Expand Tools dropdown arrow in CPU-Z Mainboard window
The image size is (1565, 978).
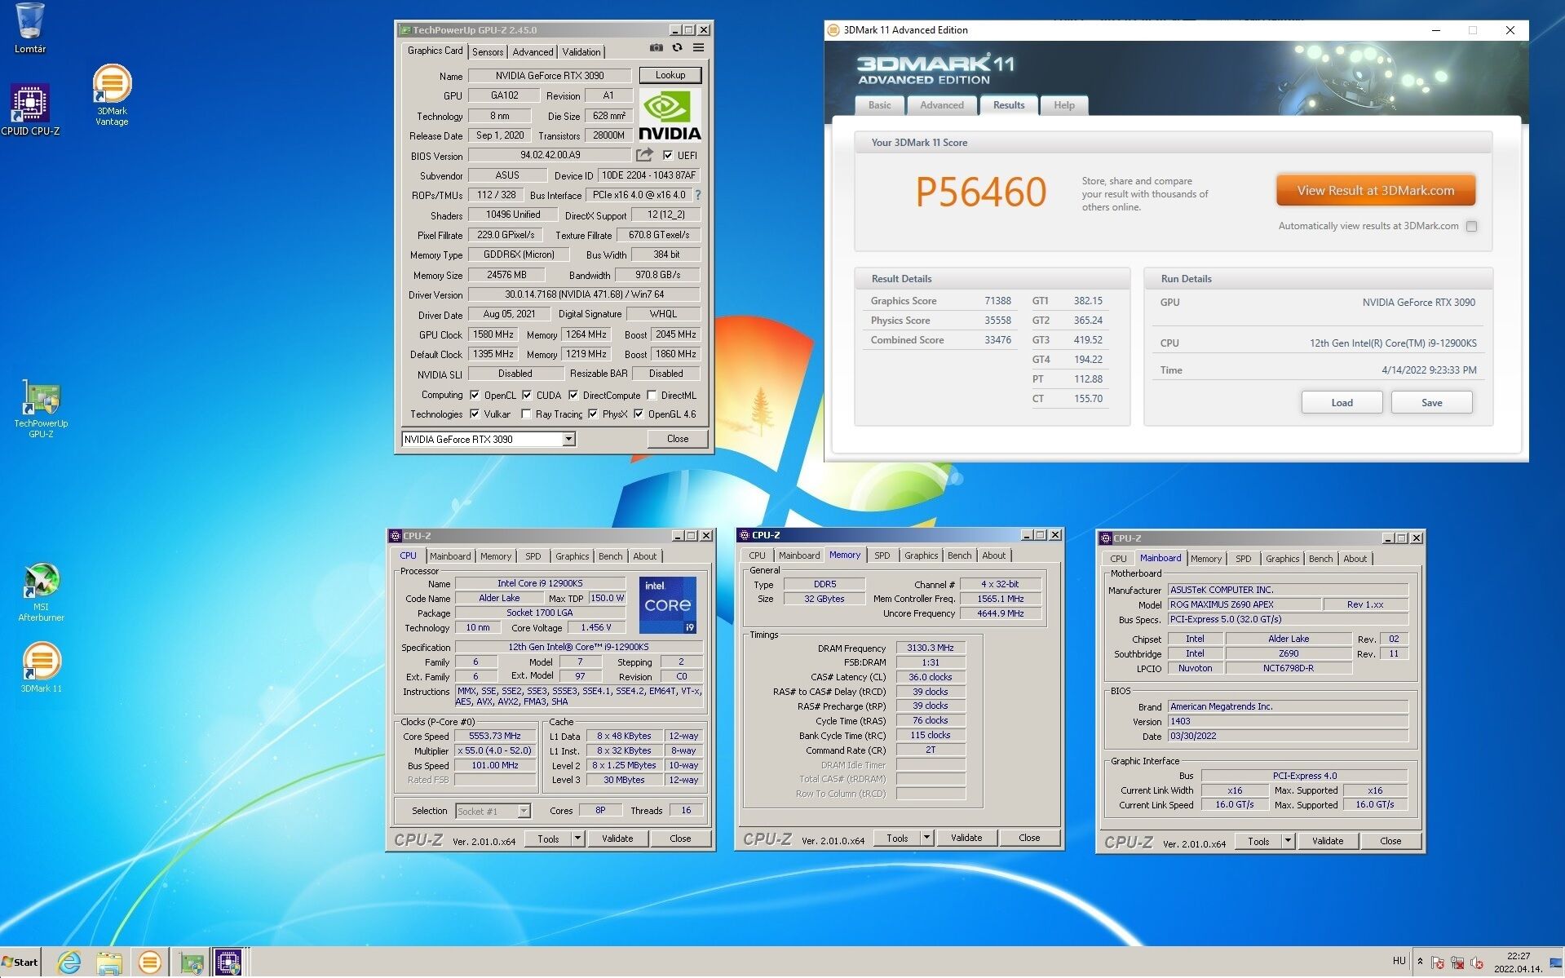[x=1288, y=840]
